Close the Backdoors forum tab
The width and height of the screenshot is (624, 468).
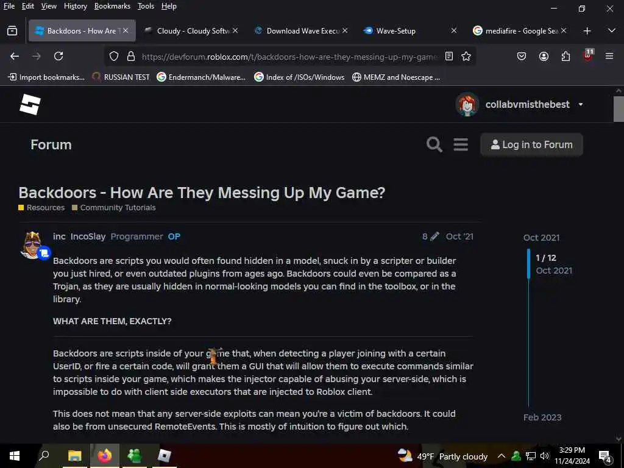tap(126, 30)
